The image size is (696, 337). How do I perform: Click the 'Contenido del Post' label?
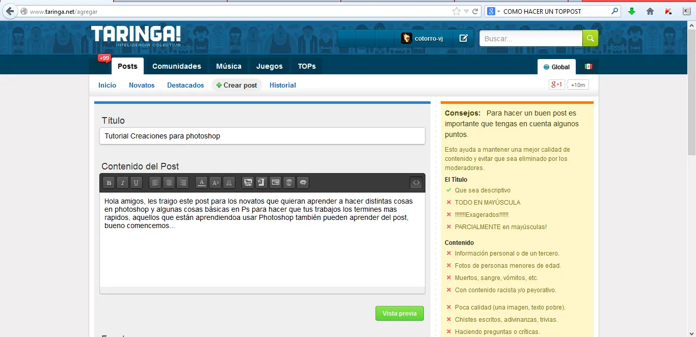coord(140,166)
